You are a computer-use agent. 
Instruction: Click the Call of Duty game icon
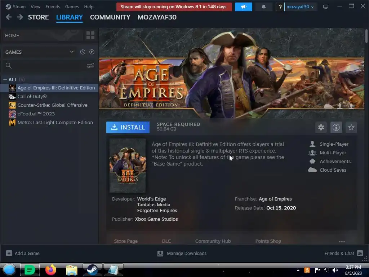[12, 97]
